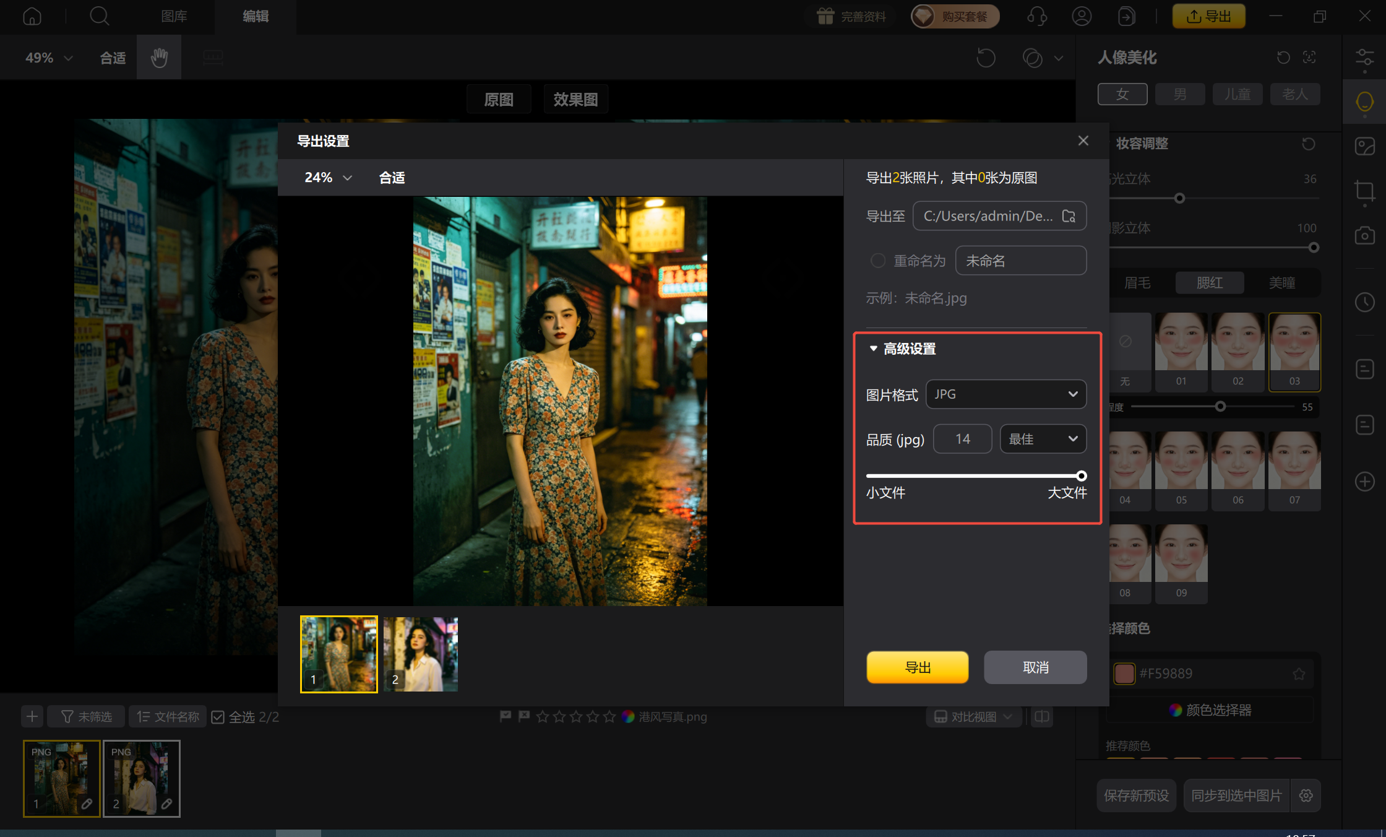Open the history clock icon in sidebar
This screenshot has height=837, width=1386.
[x=1364, y=302]
